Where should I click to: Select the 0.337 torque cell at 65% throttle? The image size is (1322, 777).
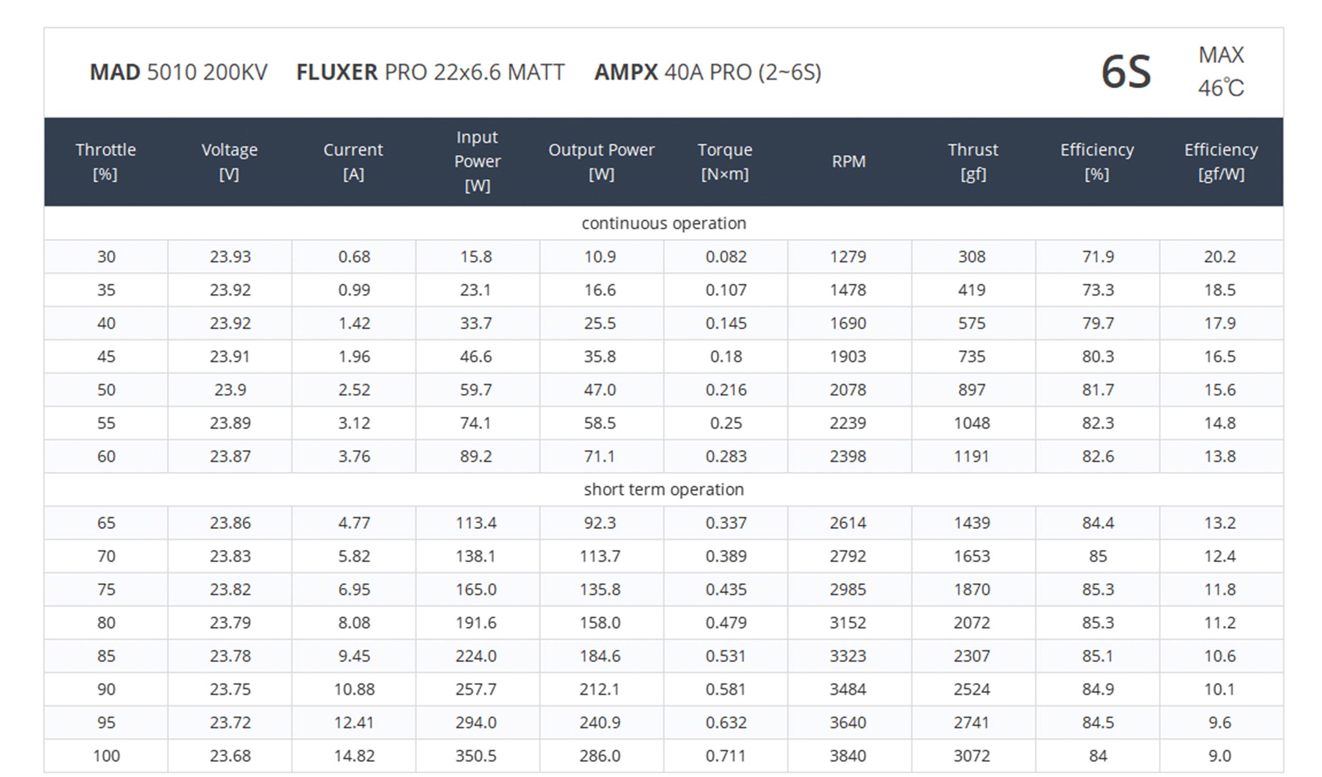tap(726, 523)
